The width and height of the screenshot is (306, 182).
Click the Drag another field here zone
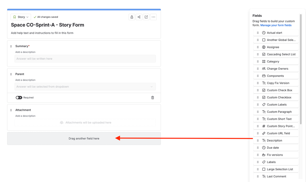(84, 138)
